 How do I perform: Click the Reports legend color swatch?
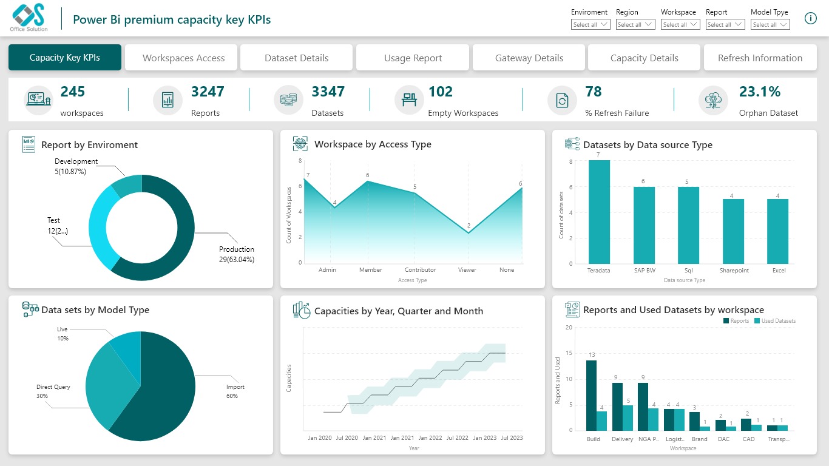pos(726,321)
